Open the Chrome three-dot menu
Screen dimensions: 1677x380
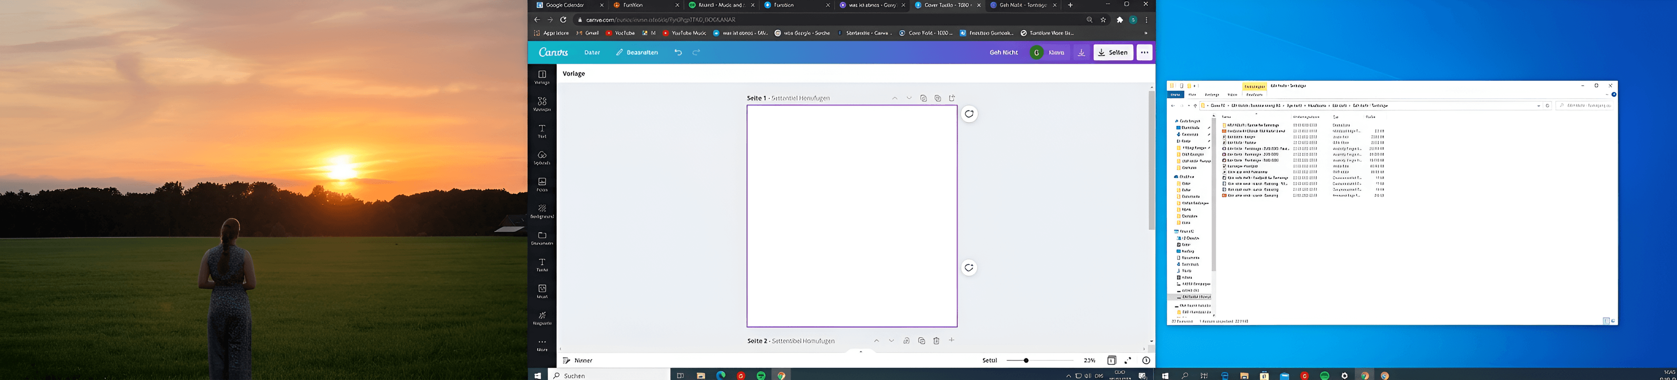pyautogui.click(x=1146, y=20)
